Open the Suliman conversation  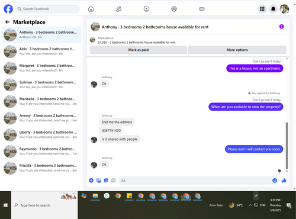tap(41, 85)
